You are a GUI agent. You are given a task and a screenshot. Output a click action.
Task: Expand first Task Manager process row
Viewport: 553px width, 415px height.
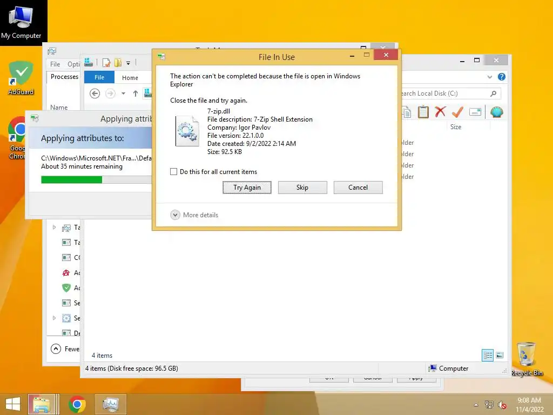pos(54,227)
